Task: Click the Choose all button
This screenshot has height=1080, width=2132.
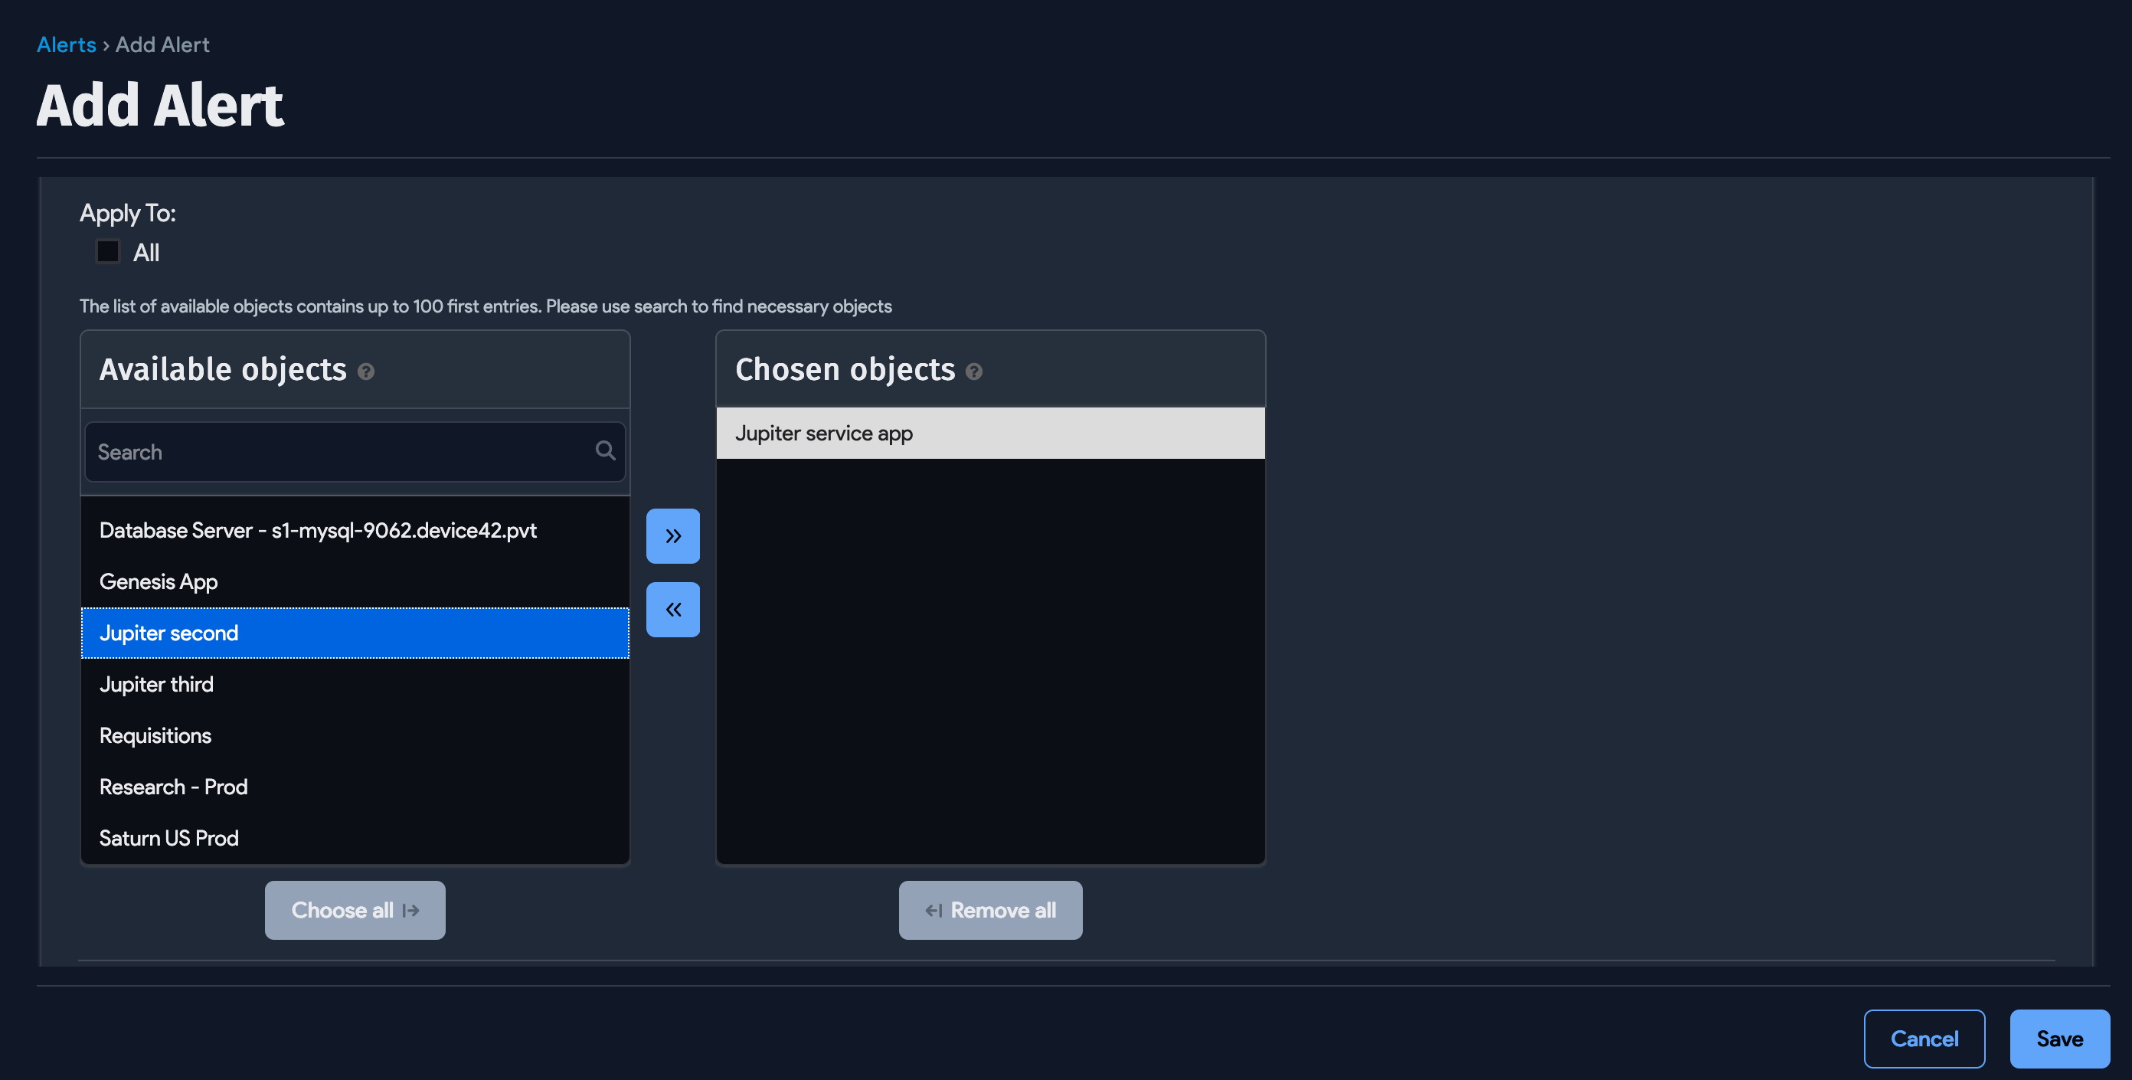Action: pyautogui.click(x=355, y=909)
